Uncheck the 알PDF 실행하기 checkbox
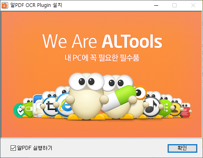Screen dimensions: 203x158 pos(13,148)
